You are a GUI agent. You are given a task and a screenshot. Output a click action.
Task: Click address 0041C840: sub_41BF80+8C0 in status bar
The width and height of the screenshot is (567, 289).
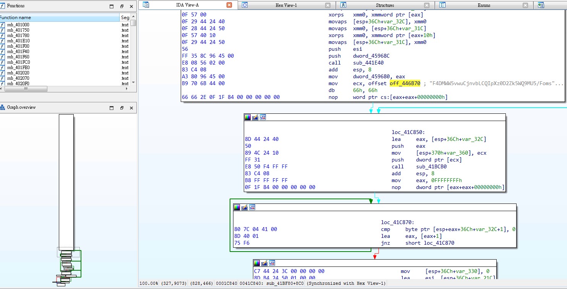272,283
